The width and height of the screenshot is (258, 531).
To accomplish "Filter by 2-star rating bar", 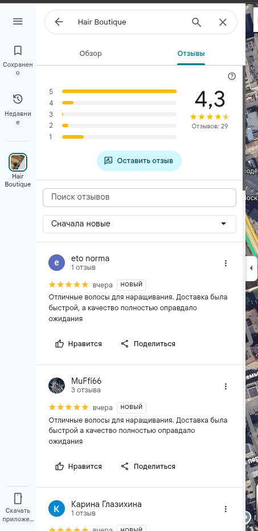I will tap(119, 125).
